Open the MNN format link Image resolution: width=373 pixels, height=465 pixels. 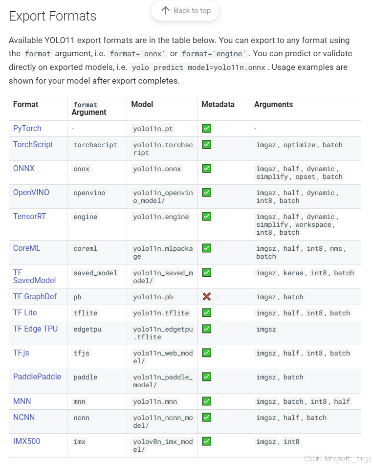pyautogui.click(x=22, y=401)
